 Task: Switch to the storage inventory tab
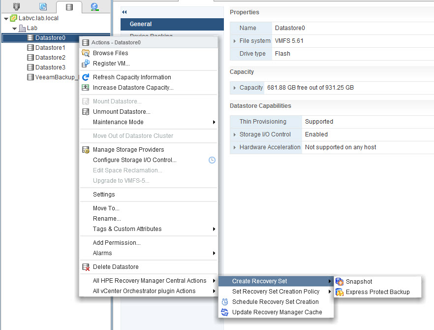click(69, 7)
